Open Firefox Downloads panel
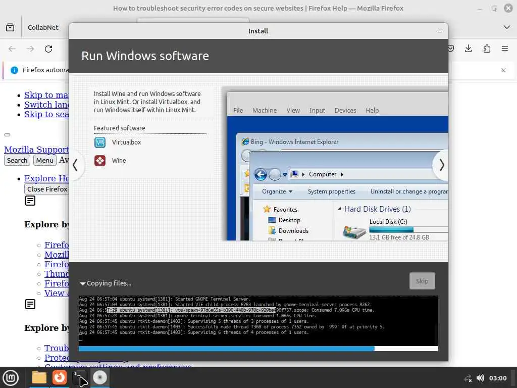The width and height of the screenshot is (517, 388). [468, 49]
